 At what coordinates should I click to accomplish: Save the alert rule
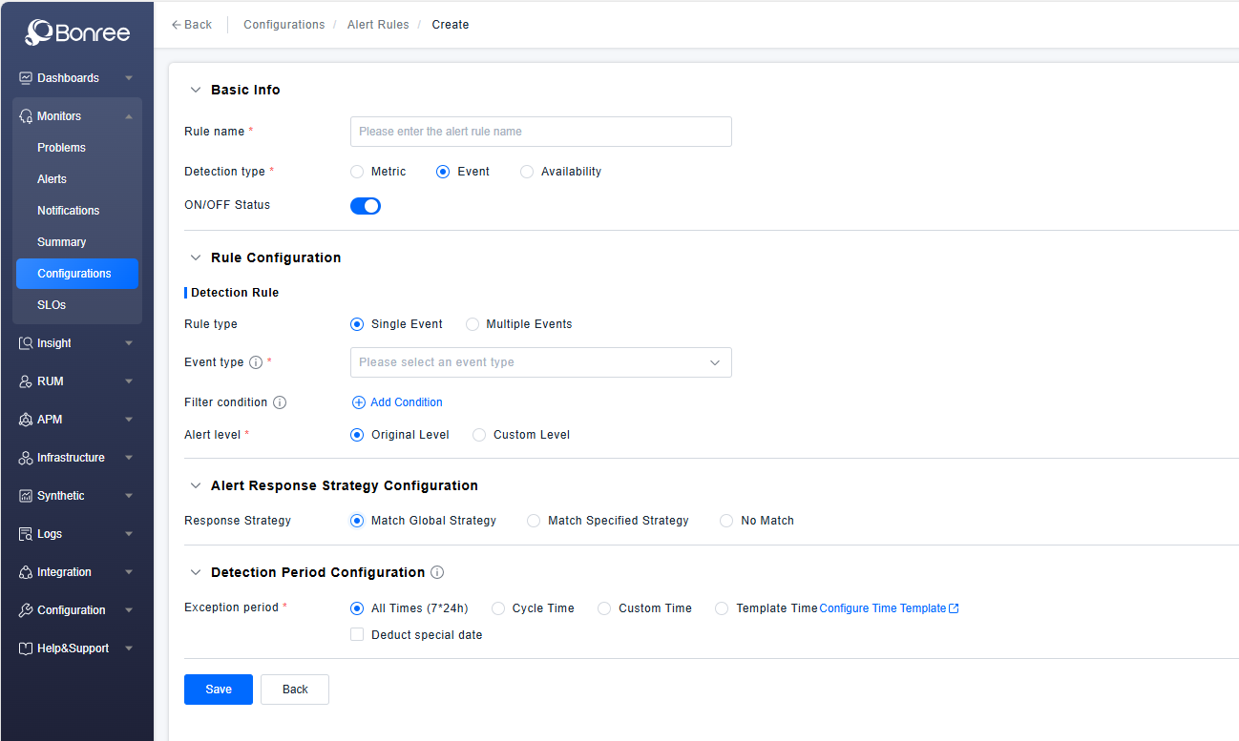(x=218, y=690)
